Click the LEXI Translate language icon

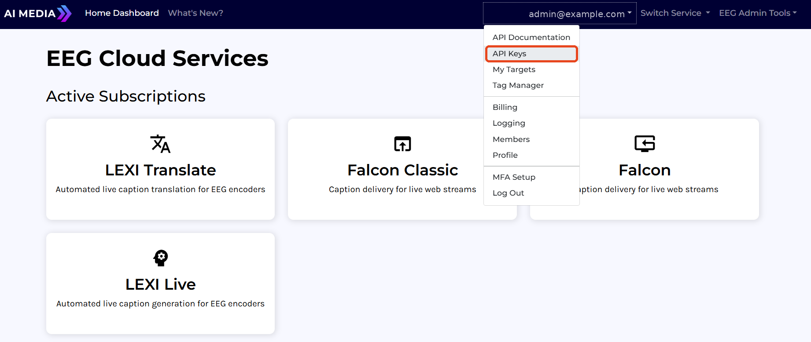160,144
